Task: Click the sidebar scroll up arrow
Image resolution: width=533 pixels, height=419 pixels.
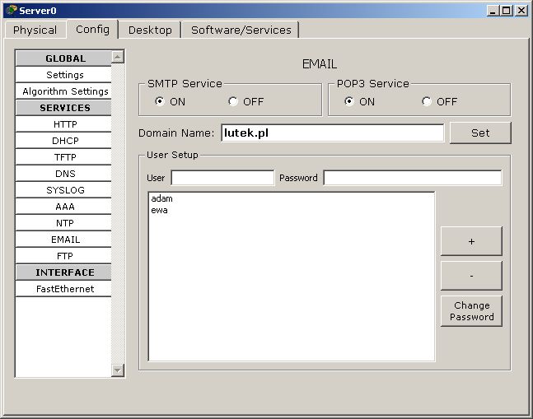Action: 117,57
